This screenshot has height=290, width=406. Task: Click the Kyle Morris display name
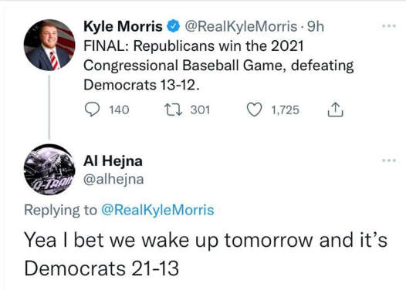pos(123,26)
